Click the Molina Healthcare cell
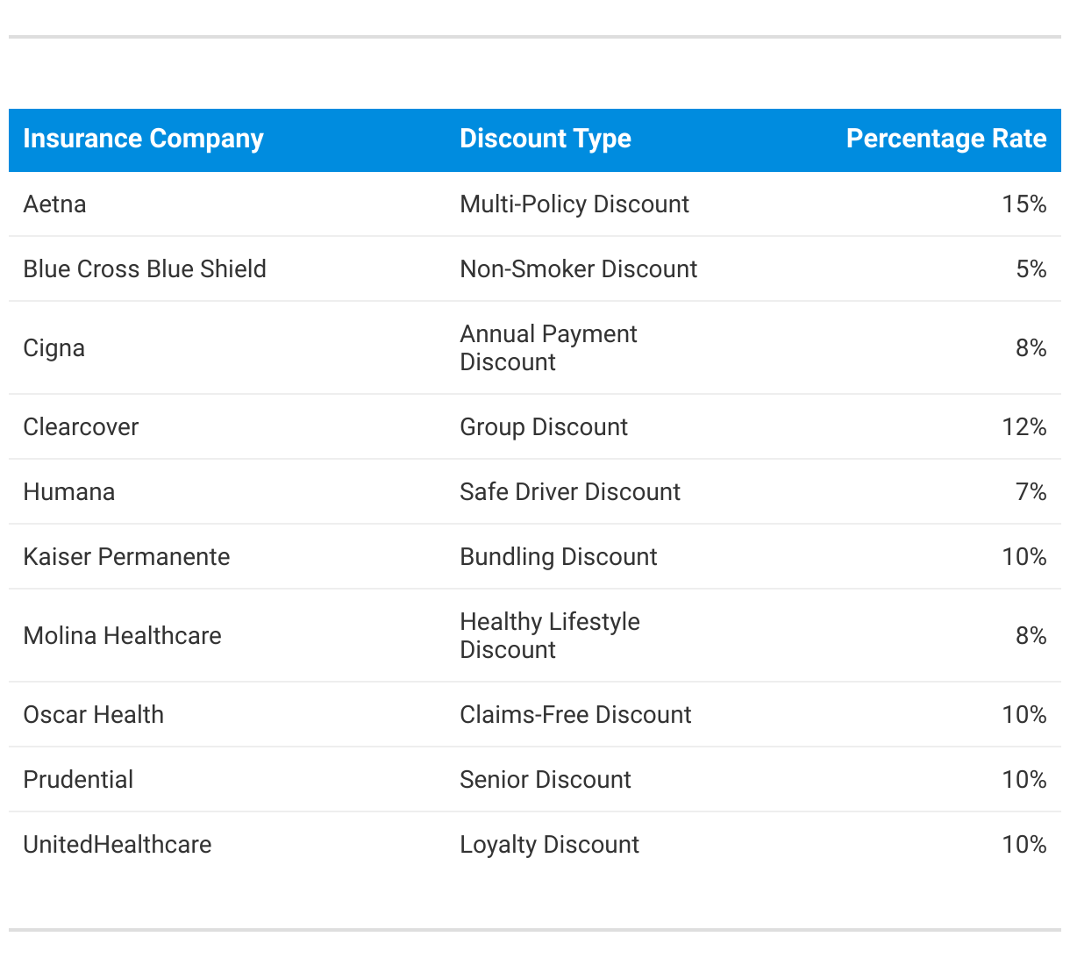Screen dimensions: 1070x958 [122, 636]
